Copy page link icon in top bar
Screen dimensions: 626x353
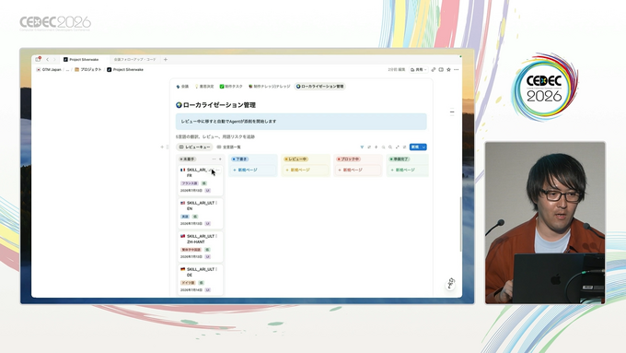click(434, 69)
